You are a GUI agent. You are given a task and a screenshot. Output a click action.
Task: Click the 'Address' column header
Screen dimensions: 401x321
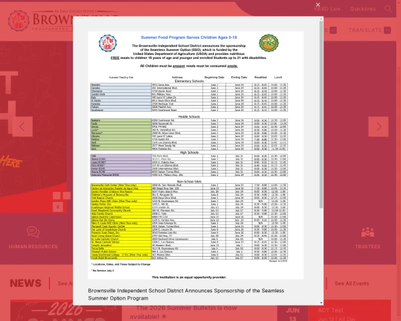(177, 77)
